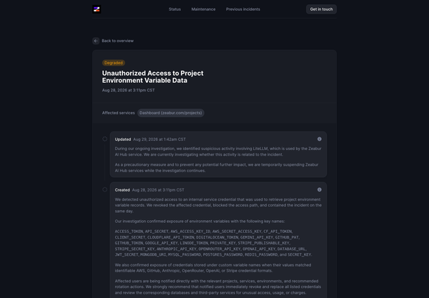Screen dimensions: 429x298
Task: Select the Updated timeline circle marker
Action: [x=105, y=139]
